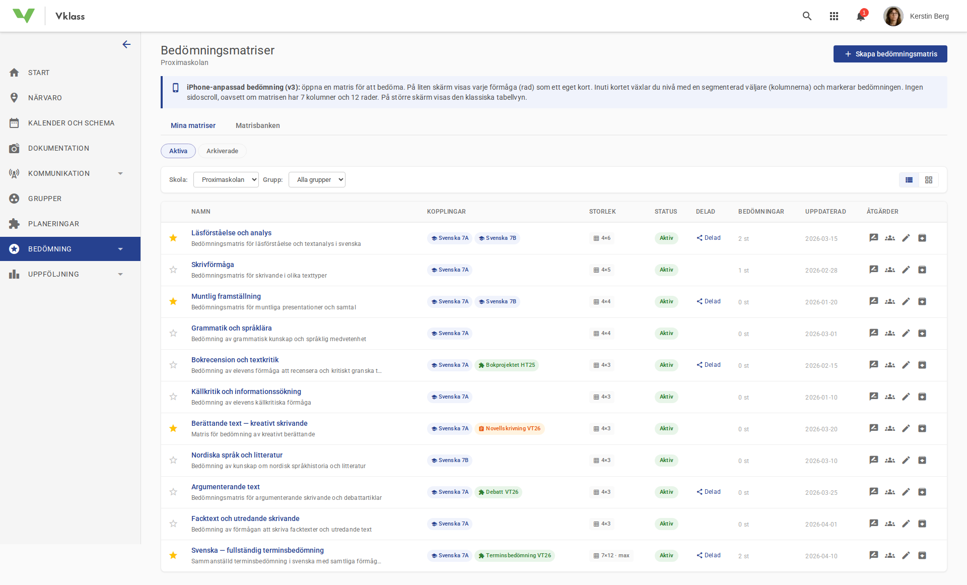The height and width of the screenshot is (585, 967).
Task: Manage groups for Läsförståelse och analys
Action: 890,238
